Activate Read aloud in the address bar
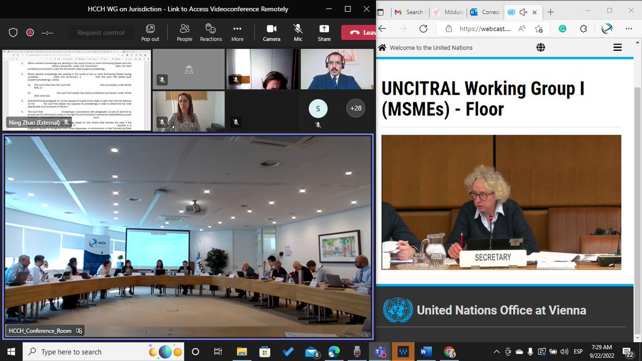The image size is (642, 361). [x=521, y=29]
